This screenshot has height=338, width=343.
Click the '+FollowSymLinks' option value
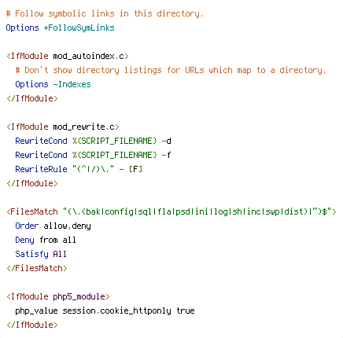79,28
